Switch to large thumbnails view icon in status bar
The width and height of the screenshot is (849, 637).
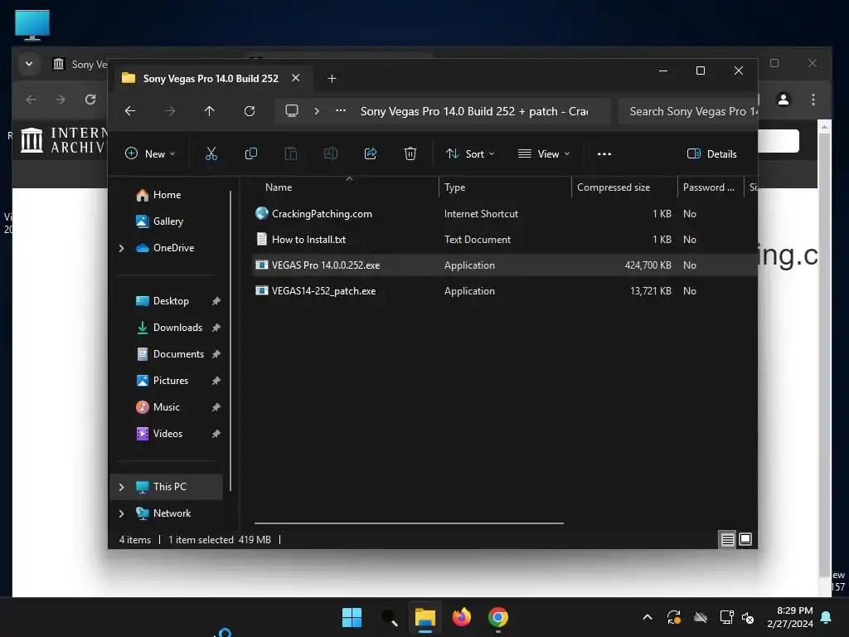click(745, 539)
